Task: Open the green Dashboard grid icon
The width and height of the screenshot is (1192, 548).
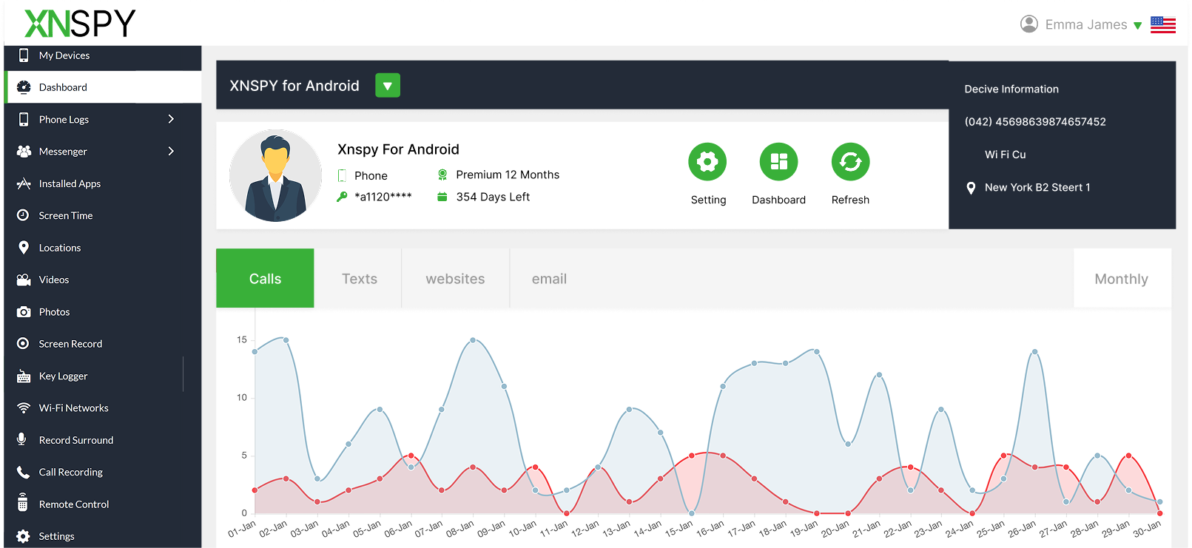Action: (778, 162)
